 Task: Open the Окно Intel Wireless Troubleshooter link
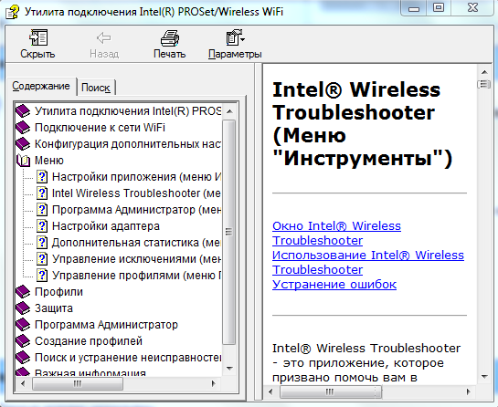point(336,234)
